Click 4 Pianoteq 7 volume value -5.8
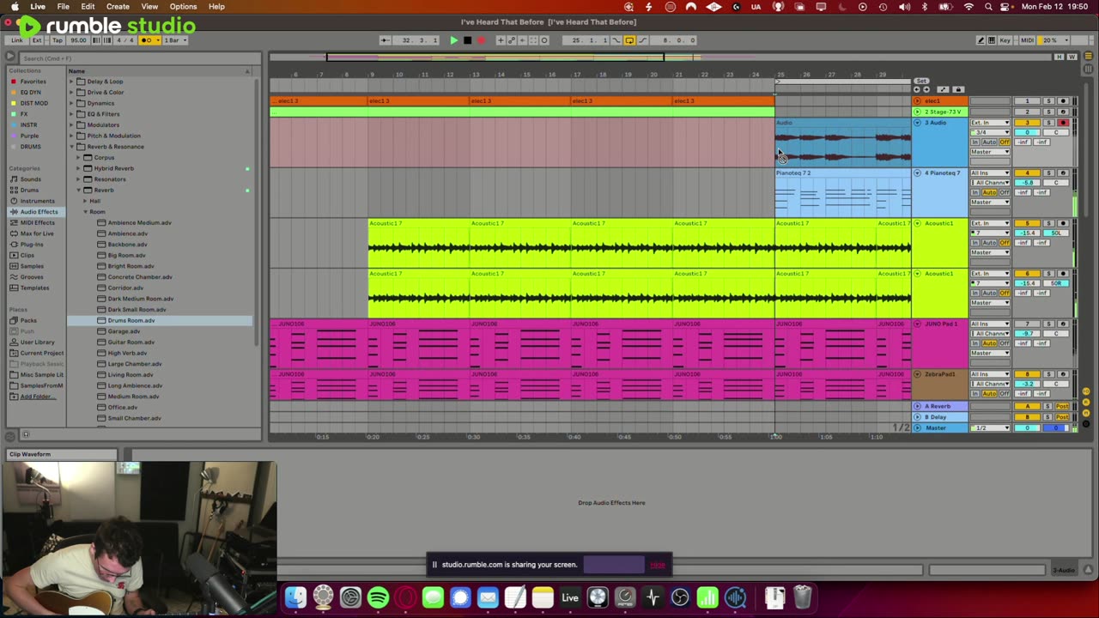 click(x=1028, y=183)
